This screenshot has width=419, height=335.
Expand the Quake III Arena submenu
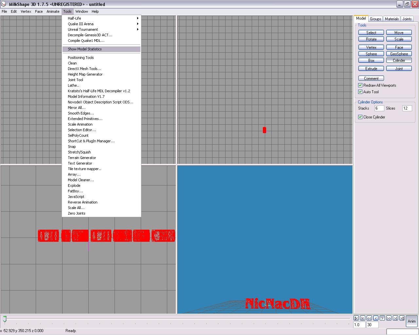click(101, 24)
